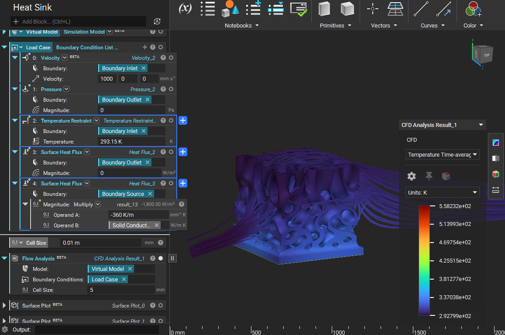The image size is (505, 335).
Task: Click the temperature color scale bar
Action: click(x=424, y=260)
